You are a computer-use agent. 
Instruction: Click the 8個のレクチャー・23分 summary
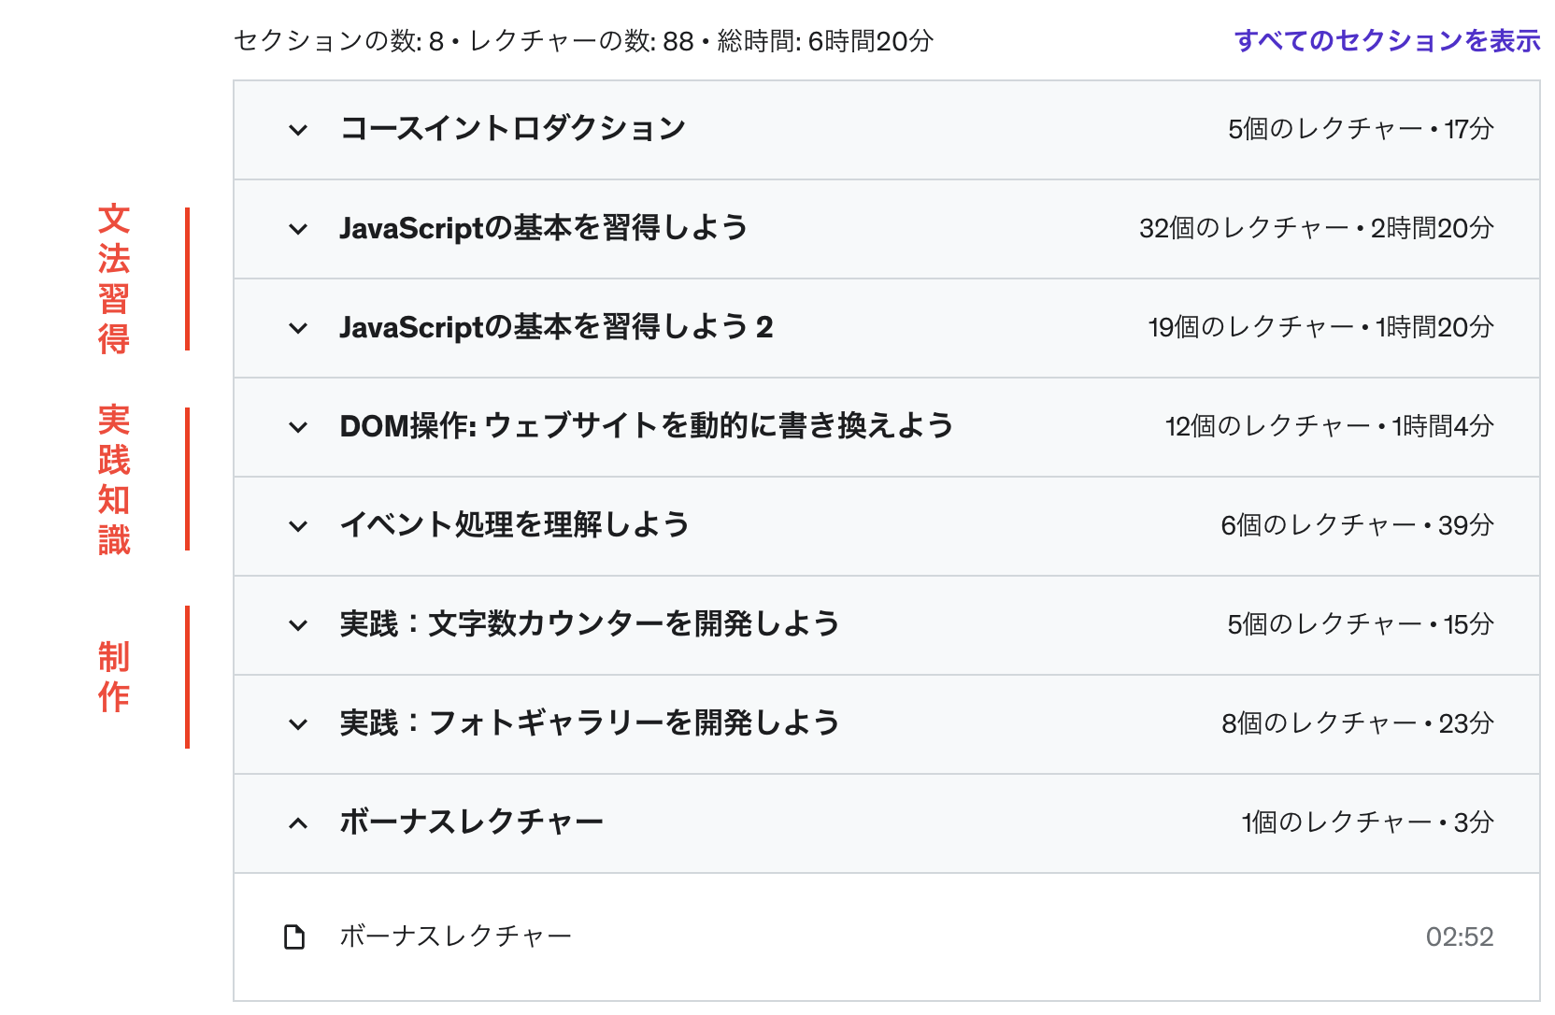tap(1358, 723)
